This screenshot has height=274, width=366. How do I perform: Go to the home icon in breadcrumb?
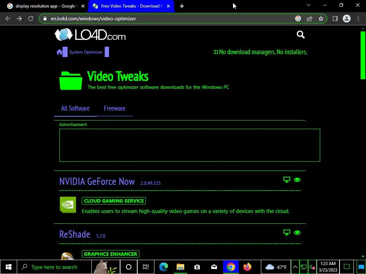[59, 52]
